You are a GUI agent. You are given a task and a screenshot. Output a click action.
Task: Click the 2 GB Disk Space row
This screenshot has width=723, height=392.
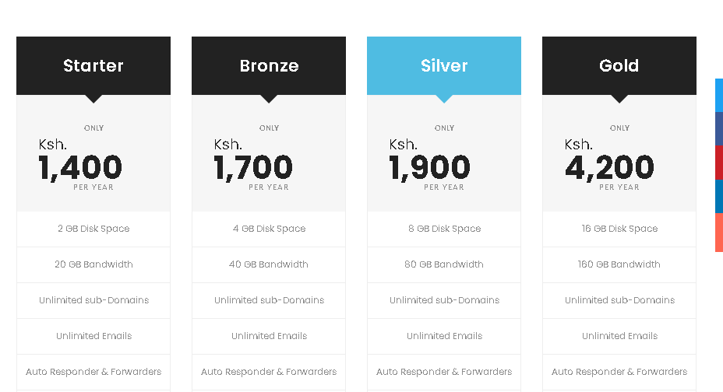click(x=93, y=229)
